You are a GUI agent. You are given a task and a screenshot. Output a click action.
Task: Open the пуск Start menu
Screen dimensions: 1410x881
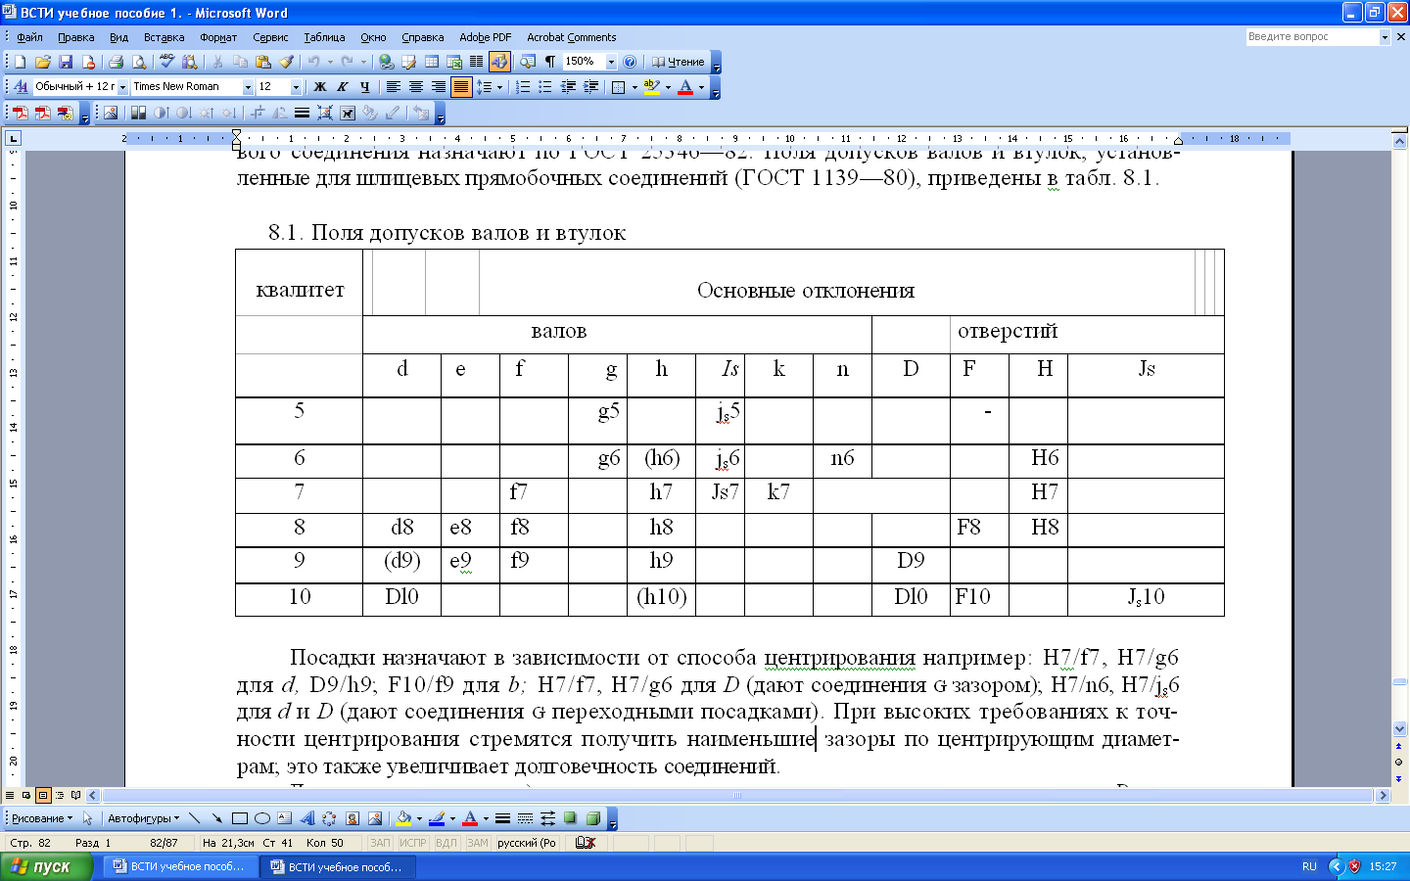point(46,866)
